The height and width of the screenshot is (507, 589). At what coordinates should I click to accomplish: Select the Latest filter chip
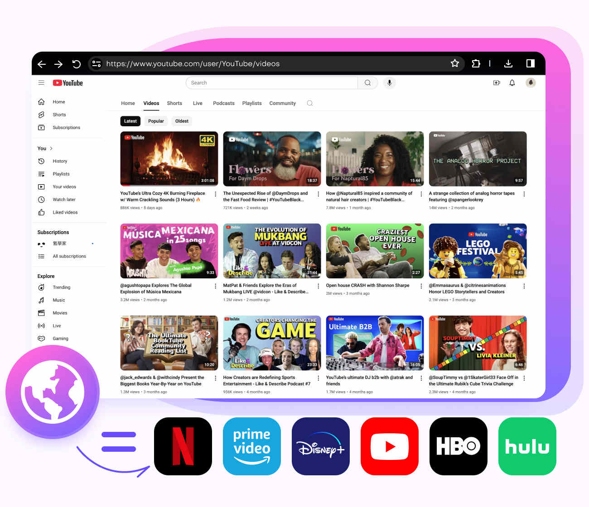[130, 121]
